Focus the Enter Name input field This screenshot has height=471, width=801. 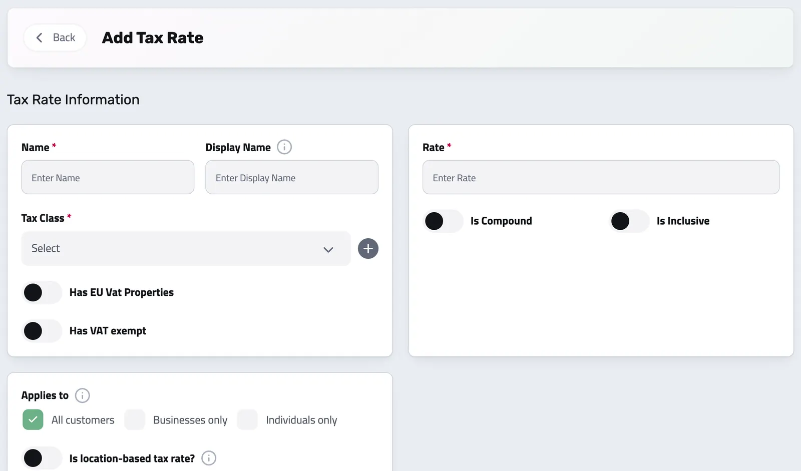click(x=108, y=177)
